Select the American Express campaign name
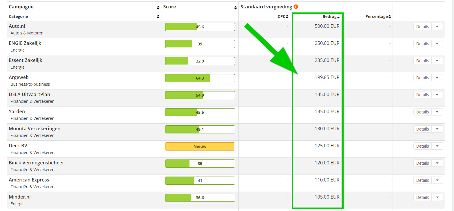 pyautogui.click(x=29, y=180)
